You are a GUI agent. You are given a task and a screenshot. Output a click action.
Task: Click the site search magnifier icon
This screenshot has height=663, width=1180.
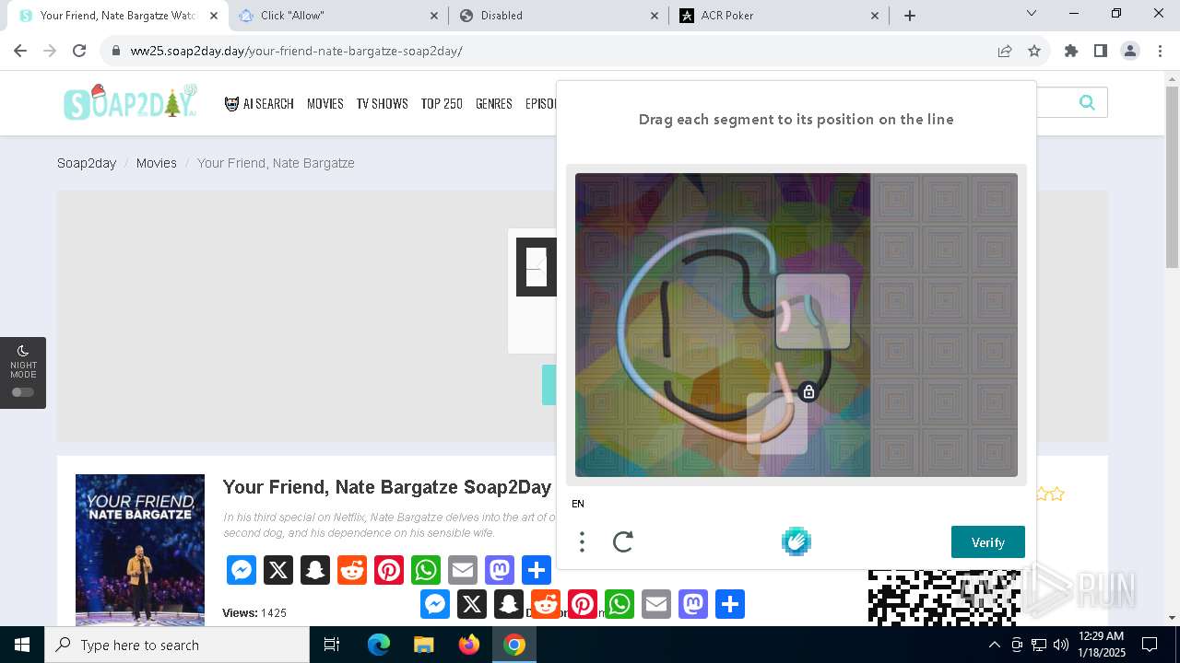point(1087,102)
